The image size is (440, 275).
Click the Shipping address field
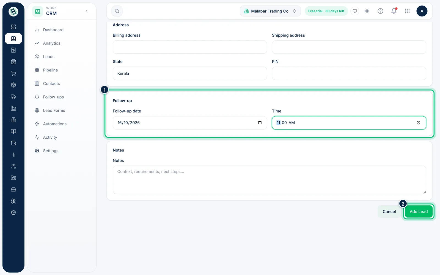coord(349,47)
